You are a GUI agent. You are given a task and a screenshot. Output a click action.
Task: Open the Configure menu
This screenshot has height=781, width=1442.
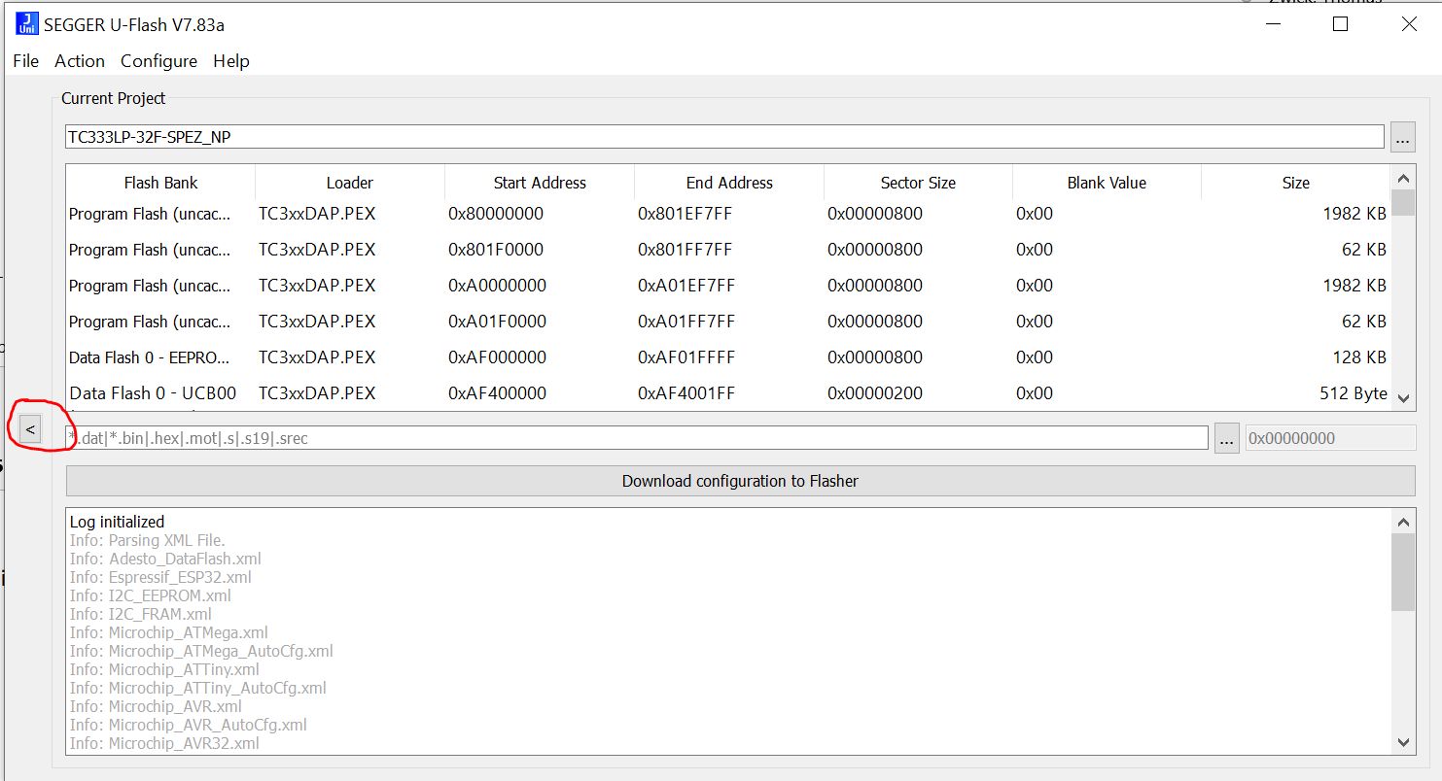point(158,61)
